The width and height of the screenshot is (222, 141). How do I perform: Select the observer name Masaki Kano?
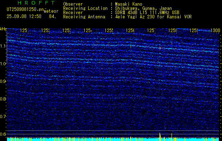(x=128, y=4)
